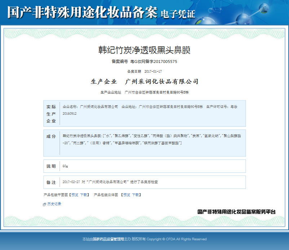
Task: Click the ingredients list text starting 韩纪竹炭净透吸黑头鼻膜:
Action: click(x=152, y=140)
